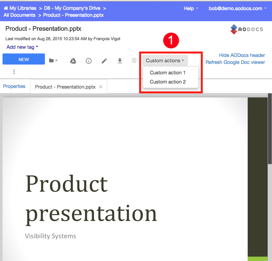Click the viewer vertical scrollbar thumb
This screenshot has width=272, height=261.
[x=270, y=128]
